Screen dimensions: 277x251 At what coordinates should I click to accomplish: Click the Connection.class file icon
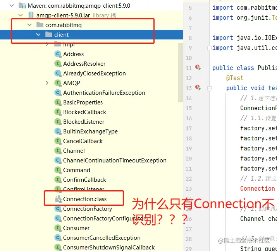(x=58, y=199)
